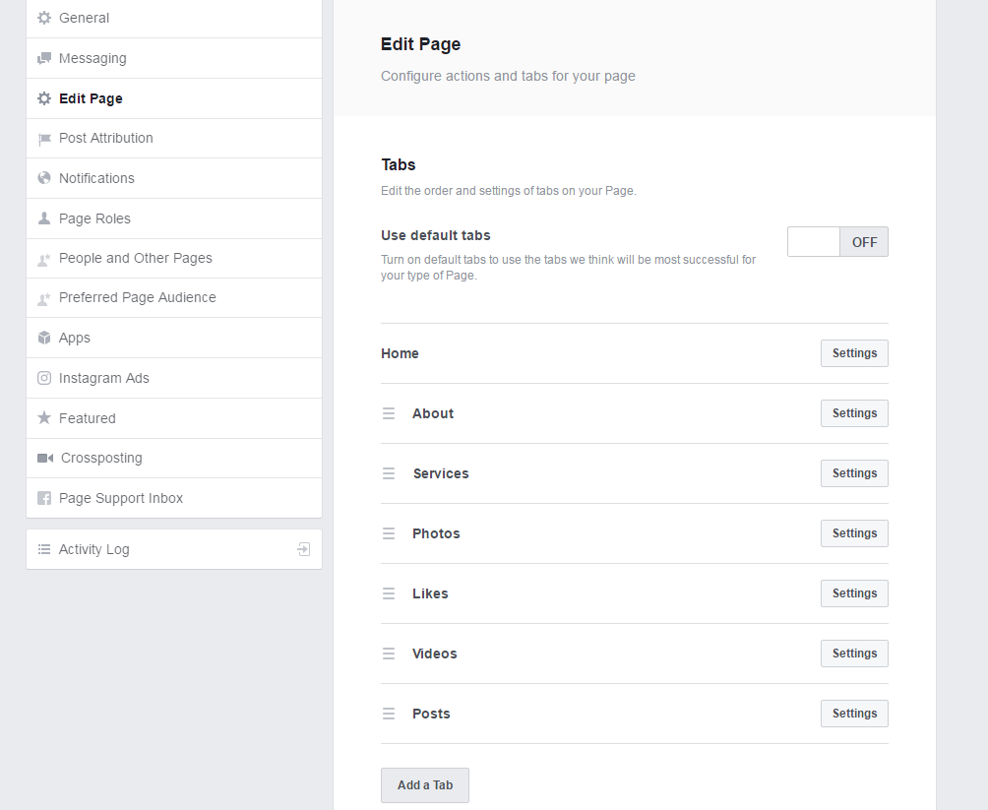Viewport: 988px width, 810px height.
Task: Open the Activity Log exit arrow icon
Action: 304,549
